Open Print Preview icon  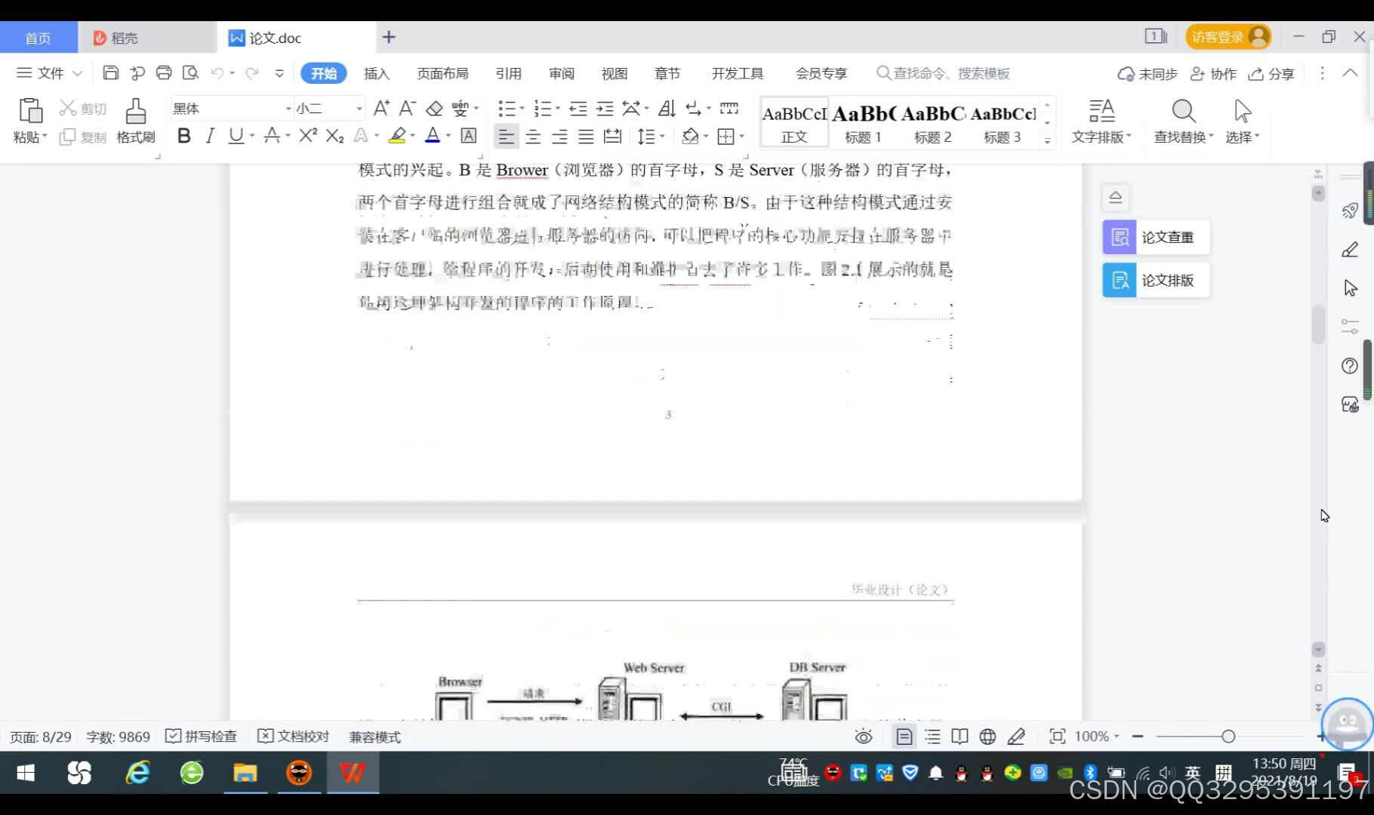click(190, 73)
